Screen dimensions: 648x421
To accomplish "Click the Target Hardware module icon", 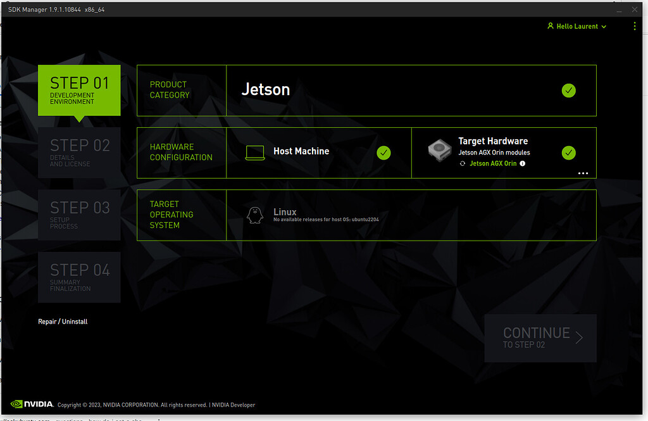I will (439, 150).
